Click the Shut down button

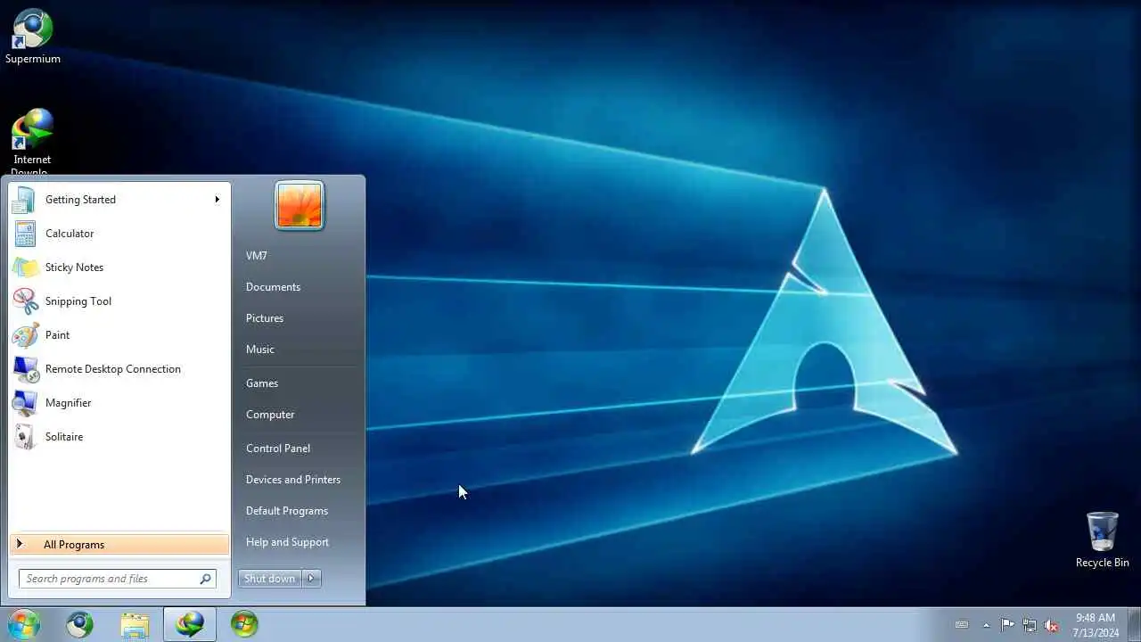point(270,579)
